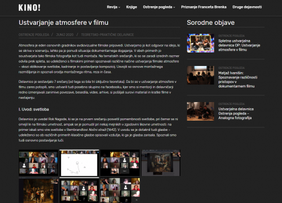Image resolution: width=282 pixels, height=203 pixels.
Task: Open Priznanje Franceta Brenka menu item
Action: [204, 7]
